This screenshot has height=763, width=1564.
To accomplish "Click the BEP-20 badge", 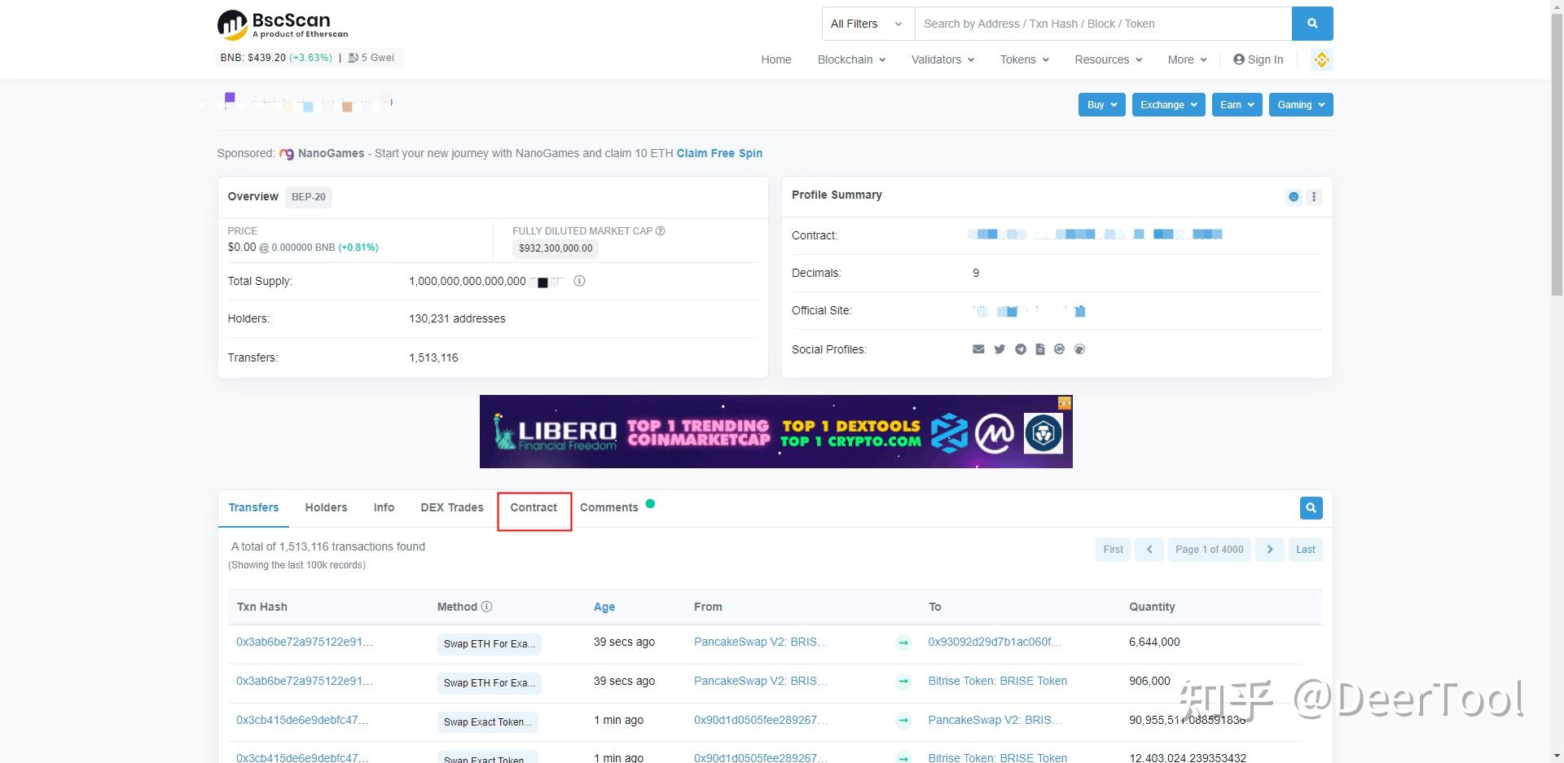I will (x=309, y=197).
